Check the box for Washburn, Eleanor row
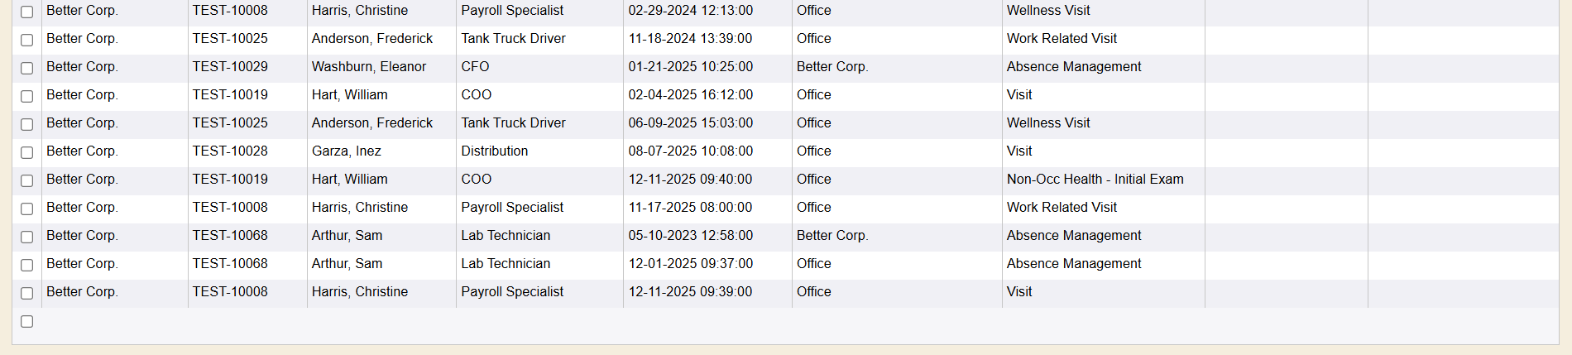The height and width of the screenshot is (355, 1572). pyautogui.click(x=26, y=68)
